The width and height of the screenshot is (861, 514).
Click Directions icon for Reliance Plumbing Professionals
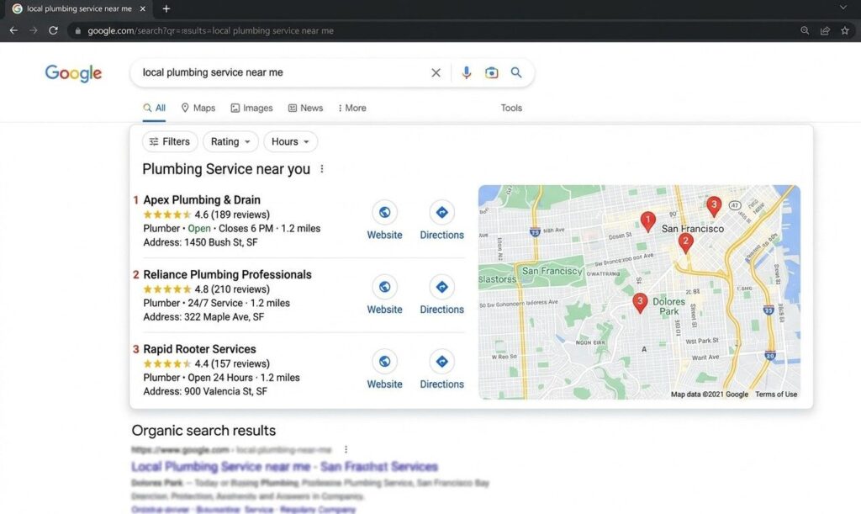[441, 287]
